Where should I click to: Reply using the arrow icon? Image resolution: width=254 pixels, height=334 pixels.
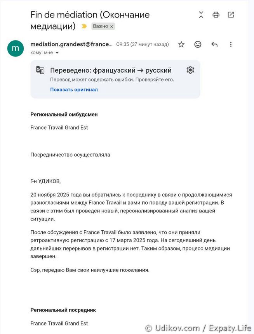tap(214, 44)
